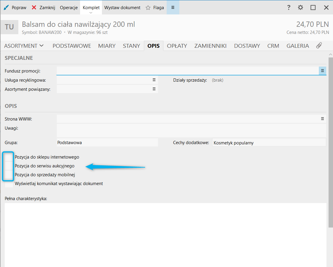Click into the Pełna charakterystyka text area
The width and height of the screenshot is (333, 267).
[165, 233]
